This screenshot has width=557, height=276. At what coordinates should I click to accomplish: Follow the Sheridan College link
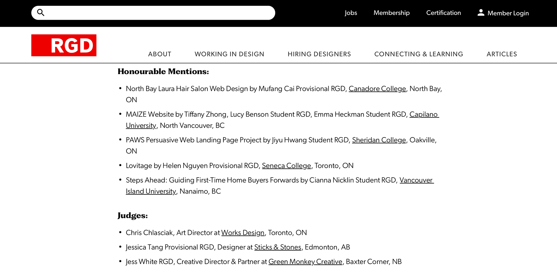pos(379,140)
